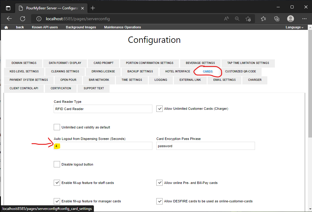Open Card Reader Type dropdown
The image size is (312, 212).
103,109
